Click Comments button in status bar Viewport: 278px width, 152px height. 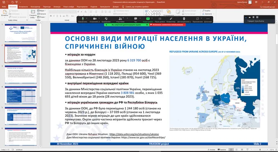pos(222,150)
